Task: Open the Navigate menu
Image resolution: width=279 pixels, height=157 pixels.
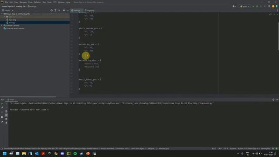Action: coord(23,2)
